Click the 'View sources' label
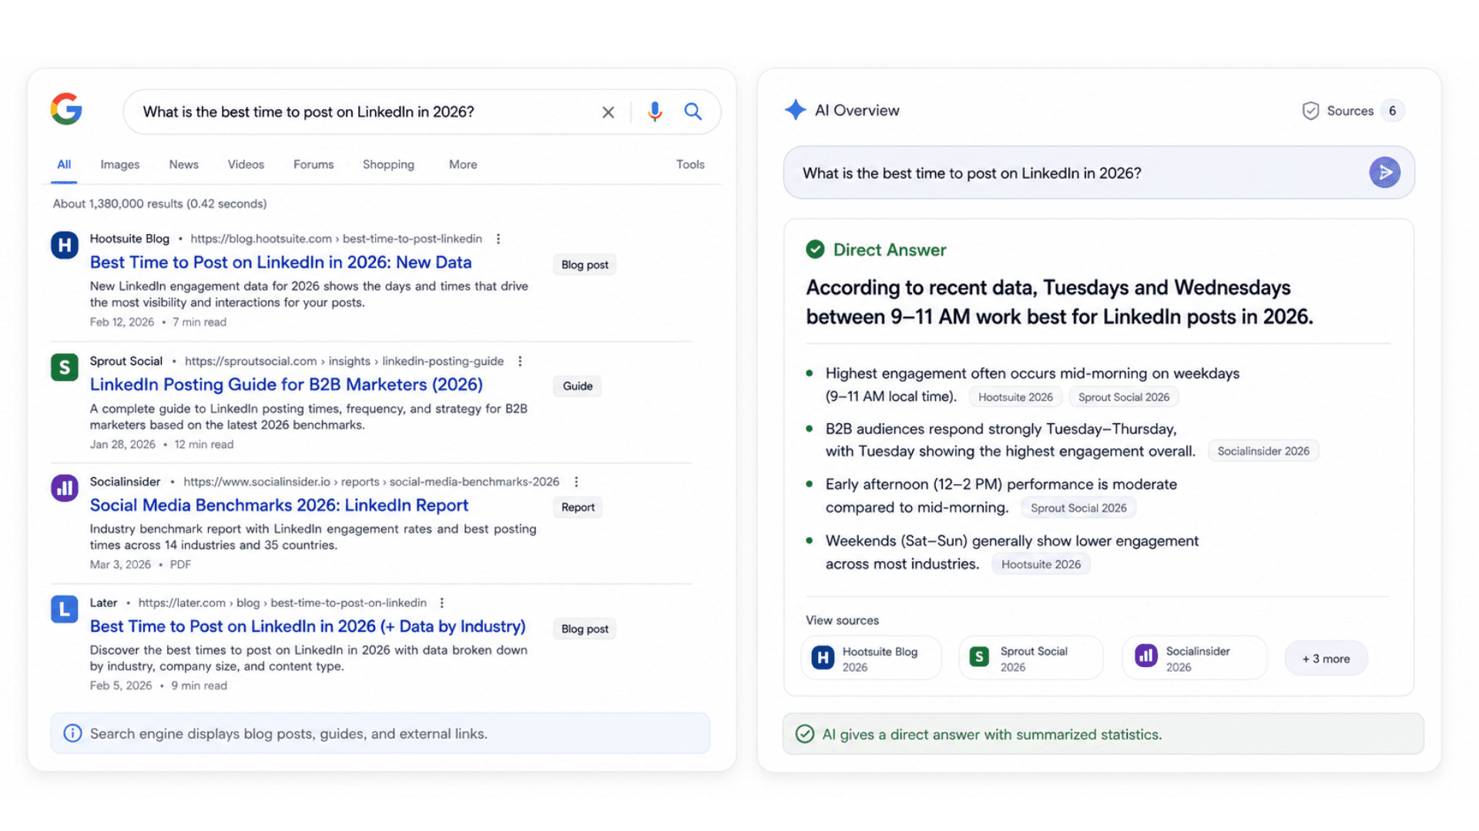The height and width of the screenshot is (831, 1479). click(x=842, y=620)
